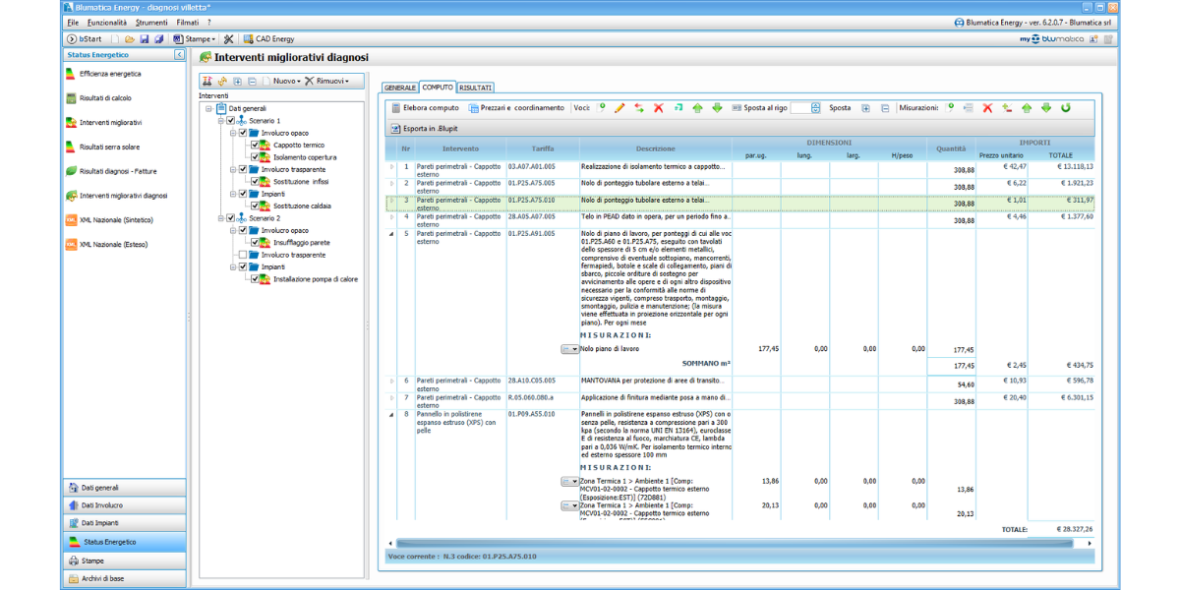The image size is (1180, 590).
Task: Click the Elabora computo button
Action: pyautogui.click(x=425, y=108)
